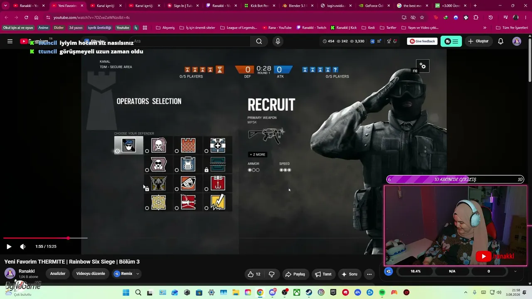532x299 pixels.
Task: Start voice search with the microphone
Action: pos(278,41)
